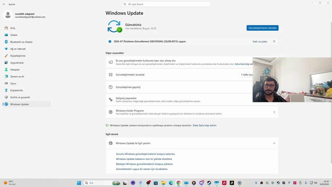Open Microsoft Store from the taskbar
The width and height of the screenshot is (332, 187).
156,183
